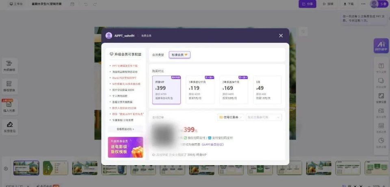Select the 终身VIP ¥399 plan card
Screen dimensions: 390x187
(167, 90)
